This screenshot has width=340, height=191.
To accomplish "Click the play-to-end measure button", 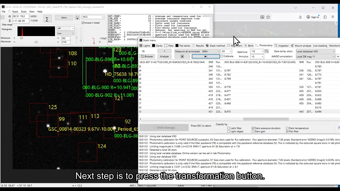I will point(206,57).
